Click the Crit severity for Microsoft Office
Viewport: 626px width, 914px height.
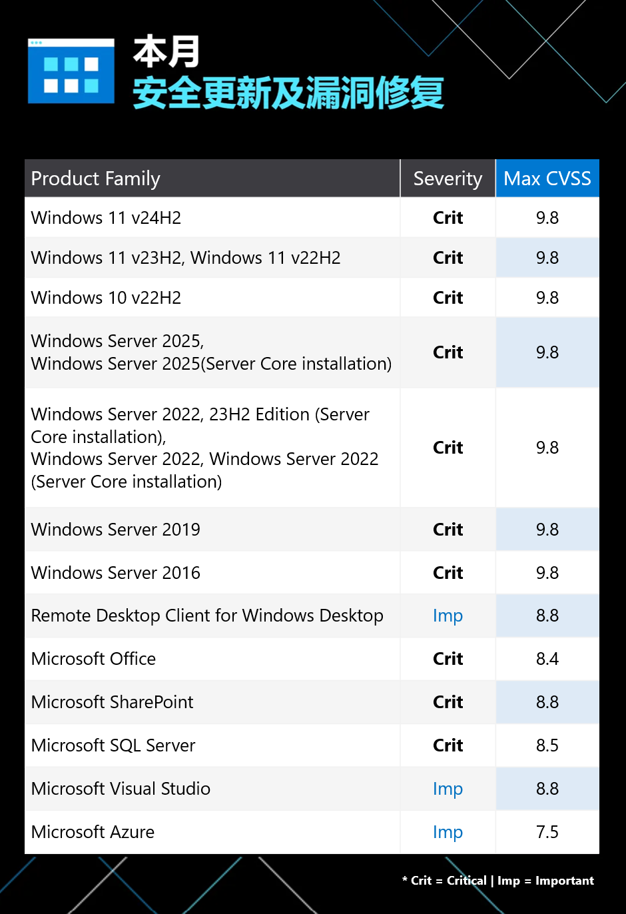click(x=448, y=659)
